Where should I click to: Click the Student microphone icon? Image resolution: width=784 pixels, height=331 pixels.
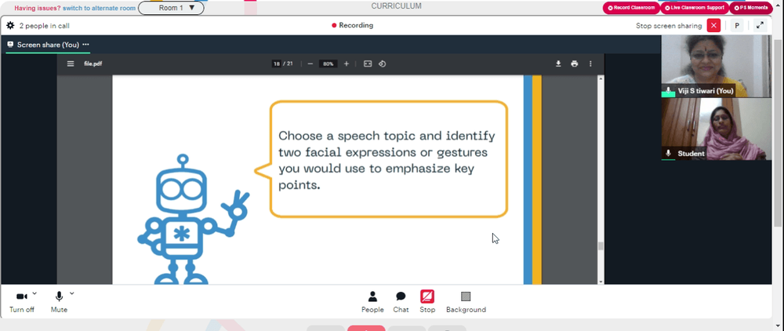pyautogui.click(x=668, y=153)
